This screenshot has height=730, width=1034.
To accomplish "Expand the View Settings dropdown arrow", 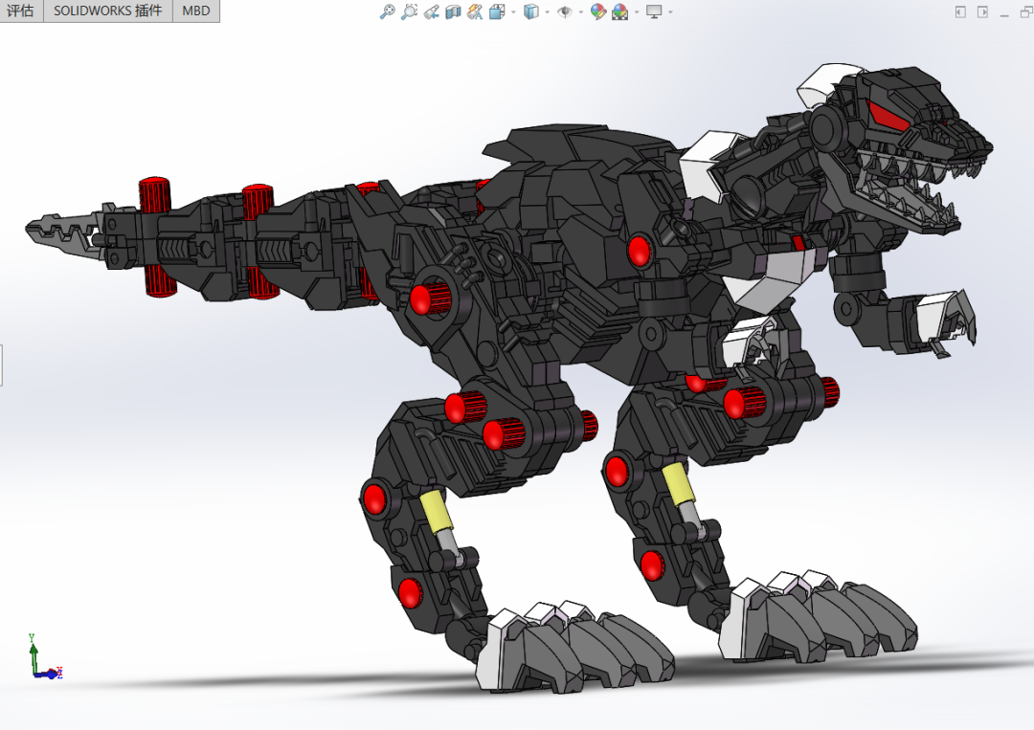I will coord(670,11).
